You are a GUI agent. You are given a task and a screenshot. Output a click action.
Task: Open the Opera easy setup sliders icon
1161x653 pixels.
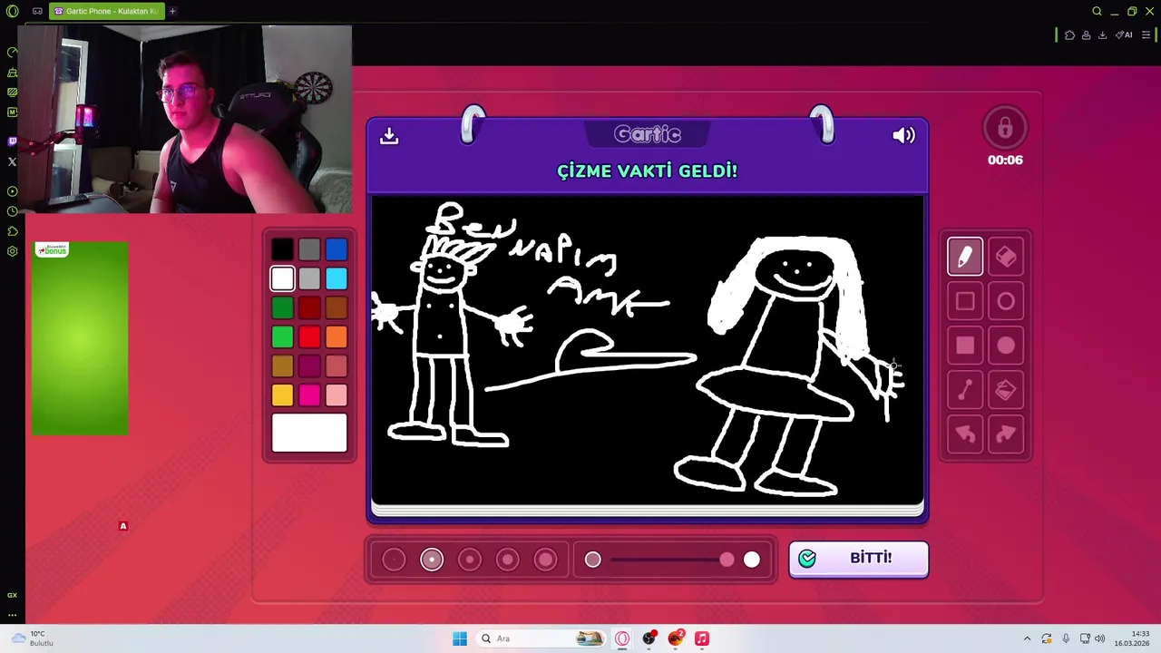pos(1146,35)
